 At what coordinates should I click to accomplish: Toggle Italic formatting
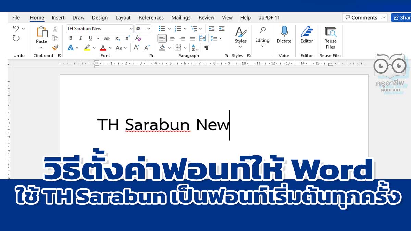click(80, 38)
